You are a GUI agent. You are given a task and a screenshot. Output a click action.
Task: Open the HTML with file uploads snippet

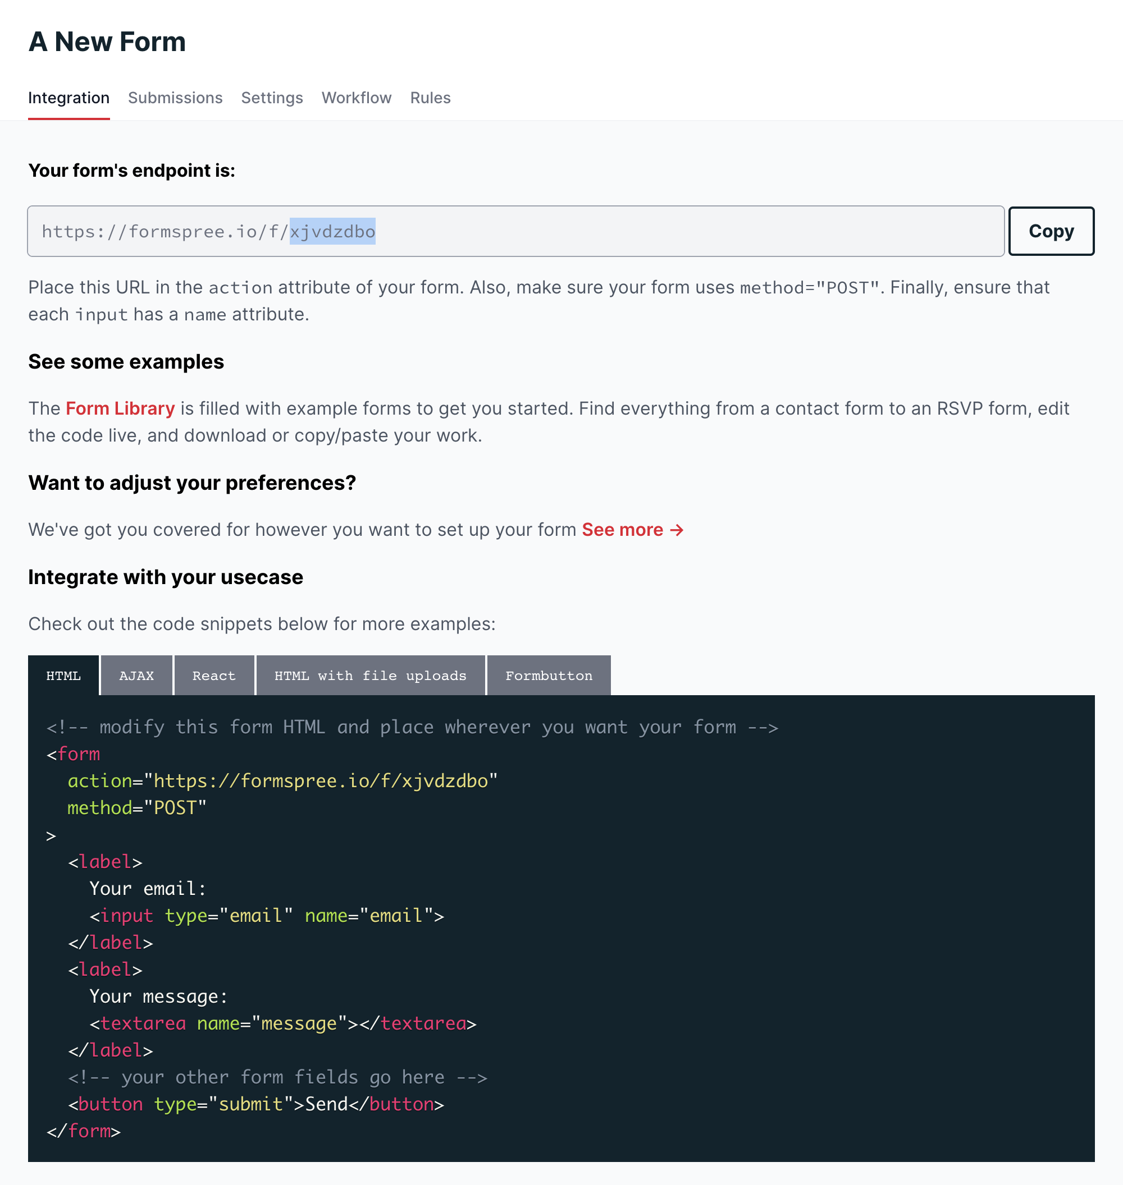[370, 676]
